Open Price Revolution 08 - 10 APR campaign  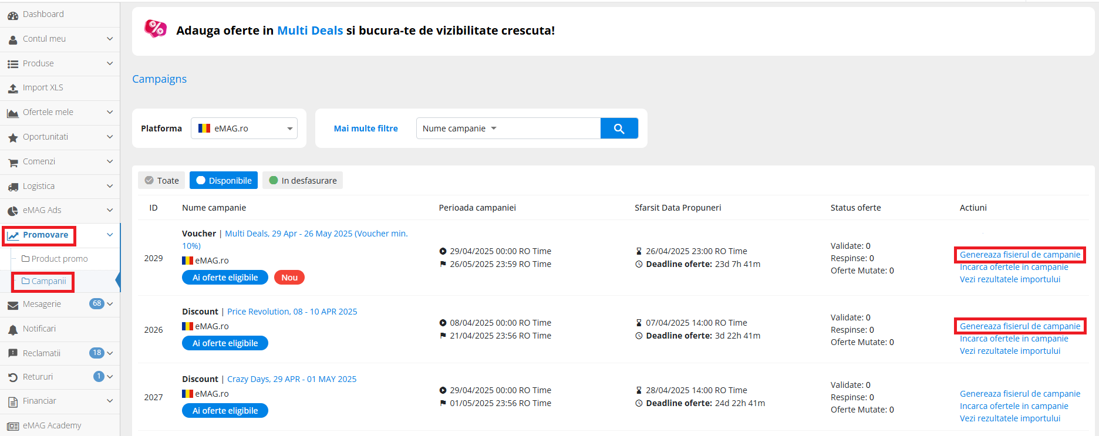tap(292, 312)
